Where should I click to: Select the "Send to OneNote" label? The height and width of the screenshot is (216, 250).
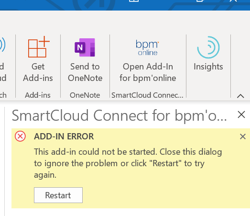[x=85, y=72]
